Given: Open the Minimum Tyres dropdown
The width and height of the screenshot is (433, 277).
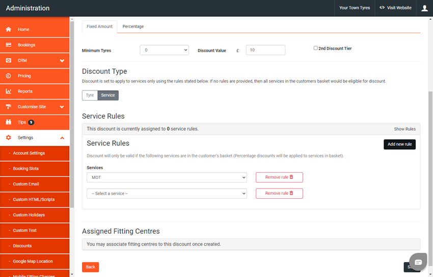Looking at the screenshot, I should (164, 50).
